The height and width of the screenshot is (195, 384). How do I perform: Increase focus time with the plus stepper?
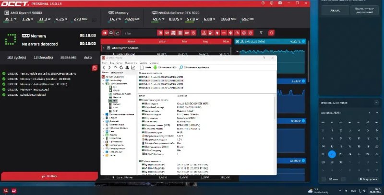point(343,179)
